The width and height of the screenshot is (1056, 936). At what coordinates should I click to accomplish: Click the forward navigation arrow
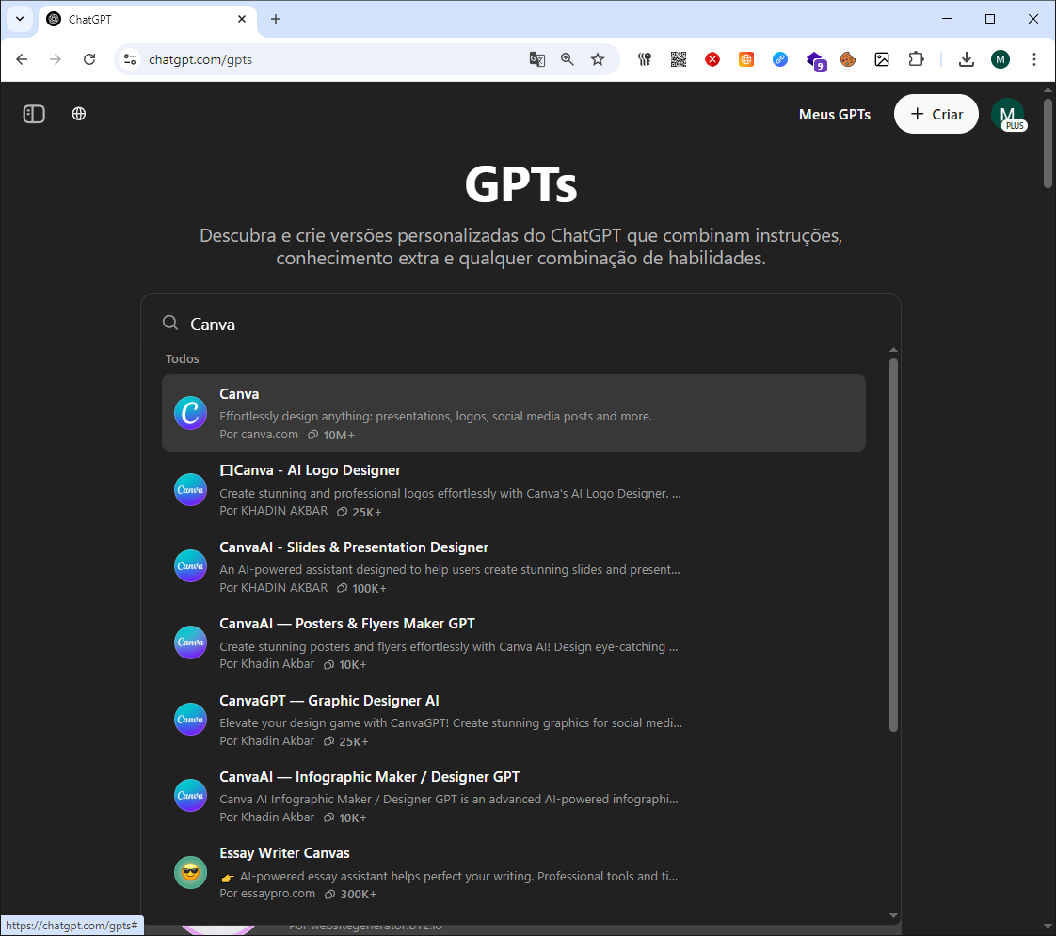(x=56, y=59)
